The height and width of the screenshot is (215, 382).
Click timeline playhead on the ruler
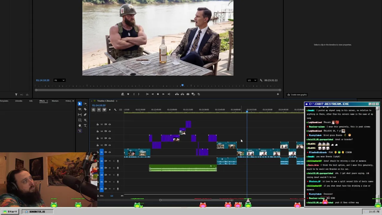(x=247, y=111)
